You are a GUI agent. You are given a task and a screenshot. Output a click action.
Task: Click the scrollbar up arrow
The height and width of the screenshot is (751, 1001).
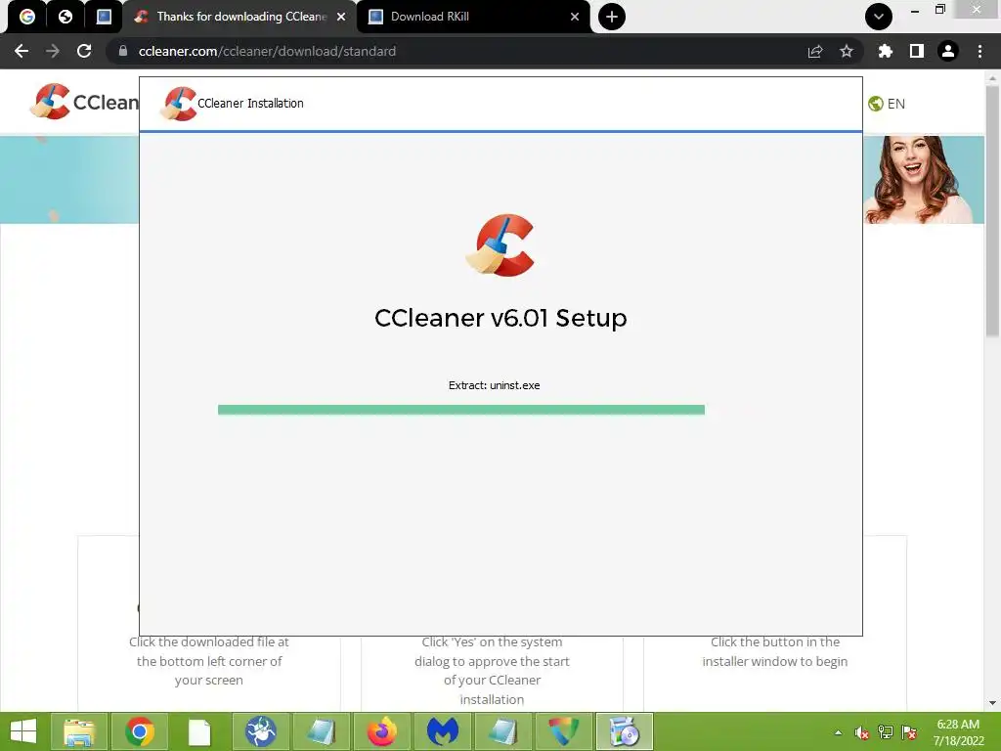click(992, 78)
